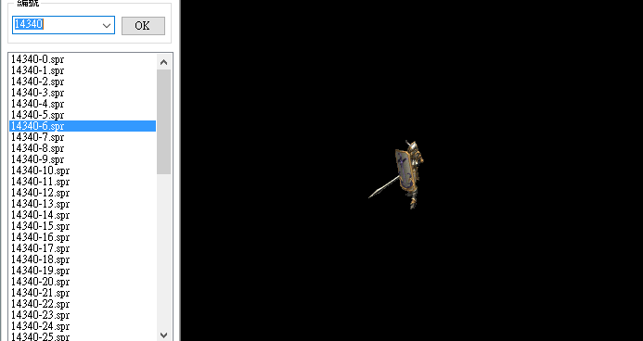Select 14340-14.spr in the list

pos(83,215)
